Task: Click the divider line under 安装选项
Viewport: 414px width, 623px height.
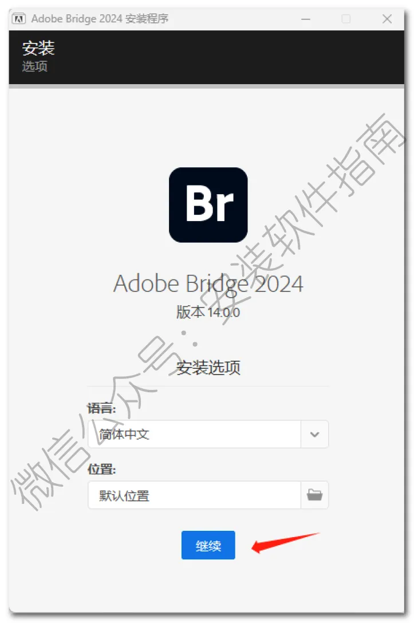Action: [208, 386]
